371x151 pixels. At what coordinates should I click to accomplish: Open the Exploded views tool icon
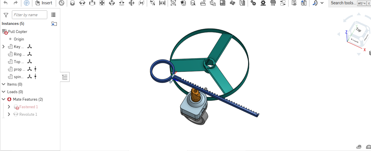(242, 3)
